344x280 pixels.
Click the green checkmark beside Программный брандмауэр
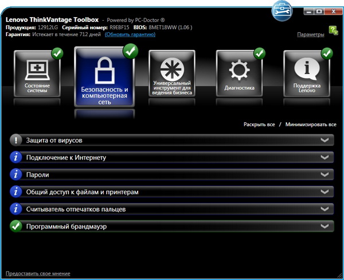point(17,227)
